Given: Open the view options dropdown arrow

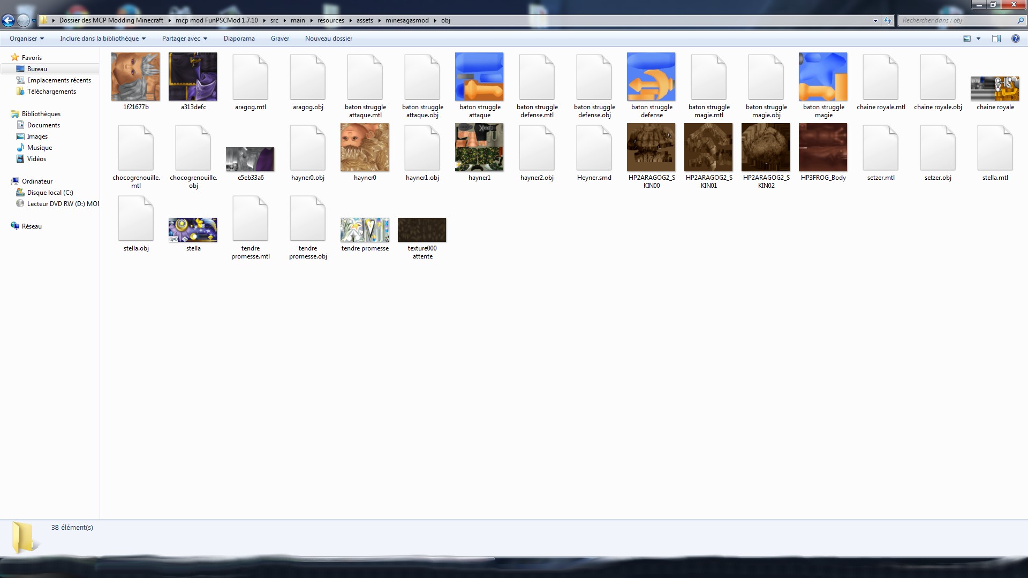Looking at the screenshot, I should coord(978,39).
